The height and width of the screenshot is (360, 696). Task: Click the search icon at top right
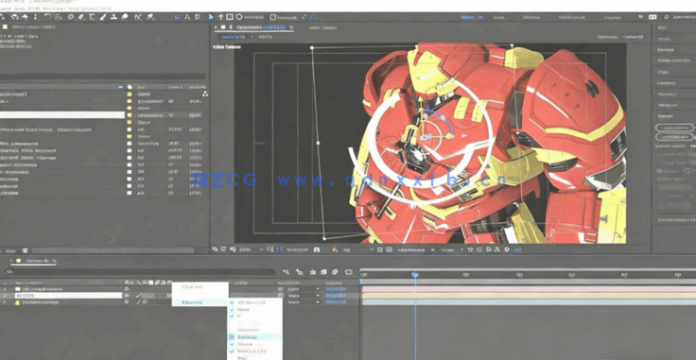[667, 17]
